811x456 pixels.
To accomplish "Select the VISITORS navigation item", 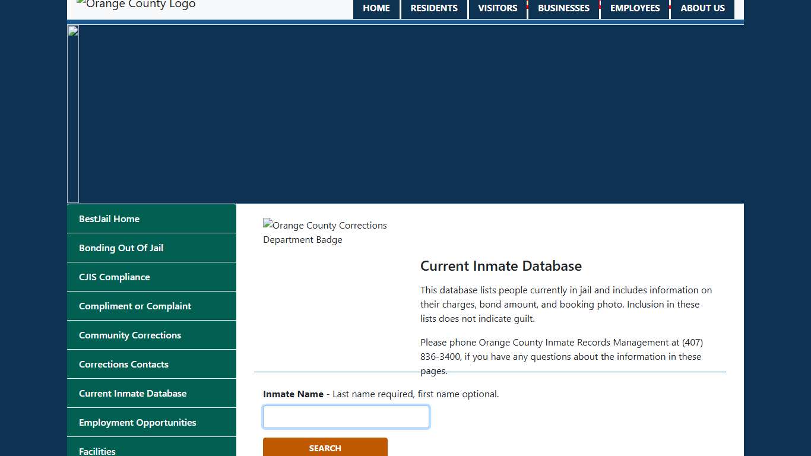I will pos(498,9).
